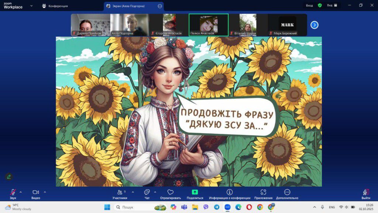Click the Отреагировать reactions heart icon
Viewport: 378px width, 213px height.
170,192
